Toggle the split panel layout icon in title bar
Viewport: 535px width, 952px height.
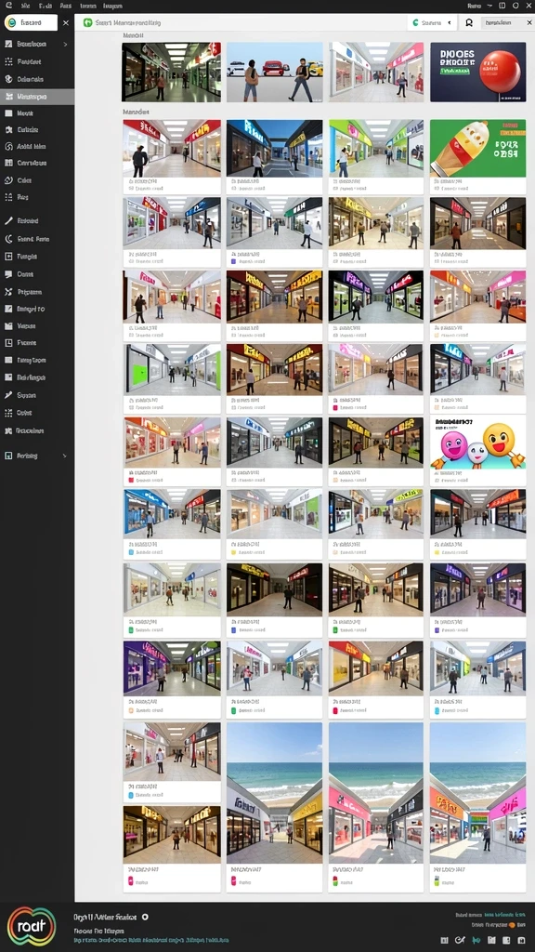pyautogui.click(x=502, y=5)
